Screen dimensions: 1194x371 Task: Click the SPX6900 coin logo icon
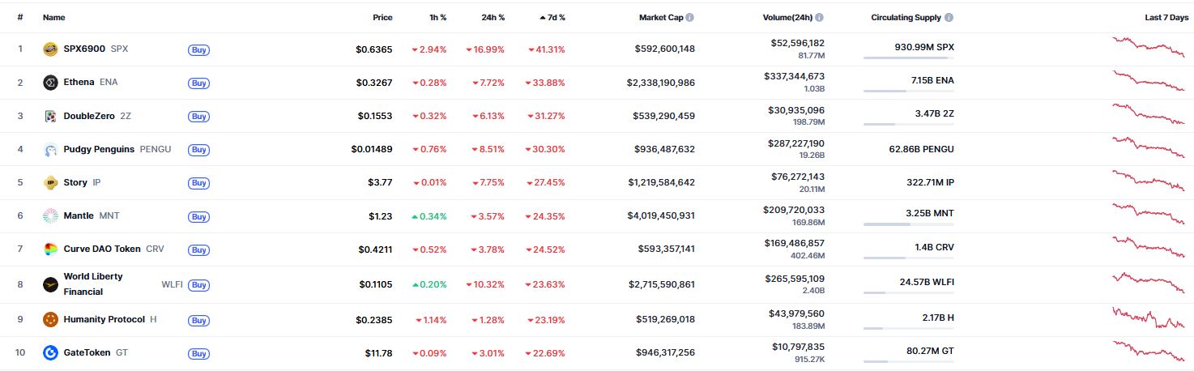[50, 49]
